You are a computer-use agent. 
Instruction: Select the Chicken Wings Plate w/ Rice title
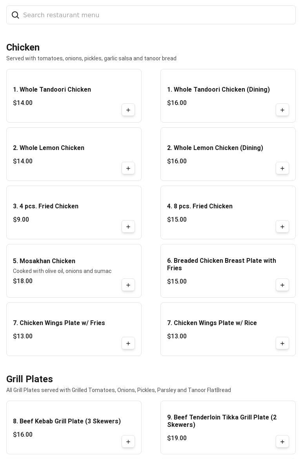[212, 323]
